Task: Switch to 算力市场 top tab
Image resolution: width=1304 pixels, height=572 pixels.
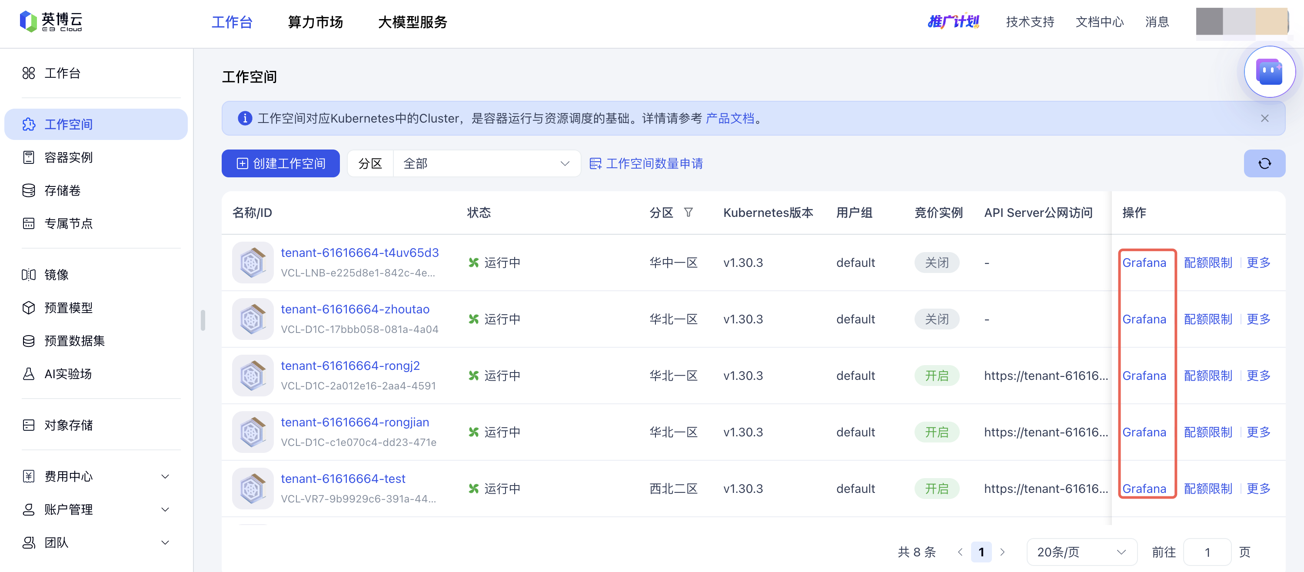Action: tap(316, 22)
